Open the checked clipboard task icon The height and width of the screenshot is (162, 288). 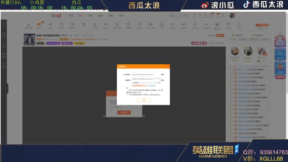[x=62, y=24]
